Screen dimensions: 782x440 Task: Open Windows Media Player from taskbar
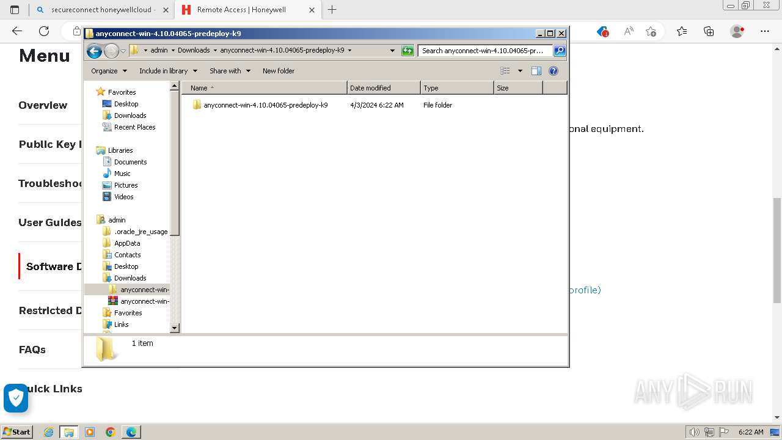pyautogui.click(x=90, y=432)
